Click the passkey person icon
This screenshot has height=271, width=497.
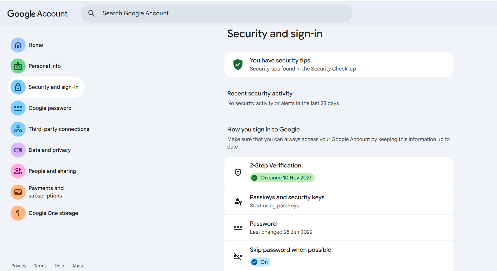[x=238, y=201]
